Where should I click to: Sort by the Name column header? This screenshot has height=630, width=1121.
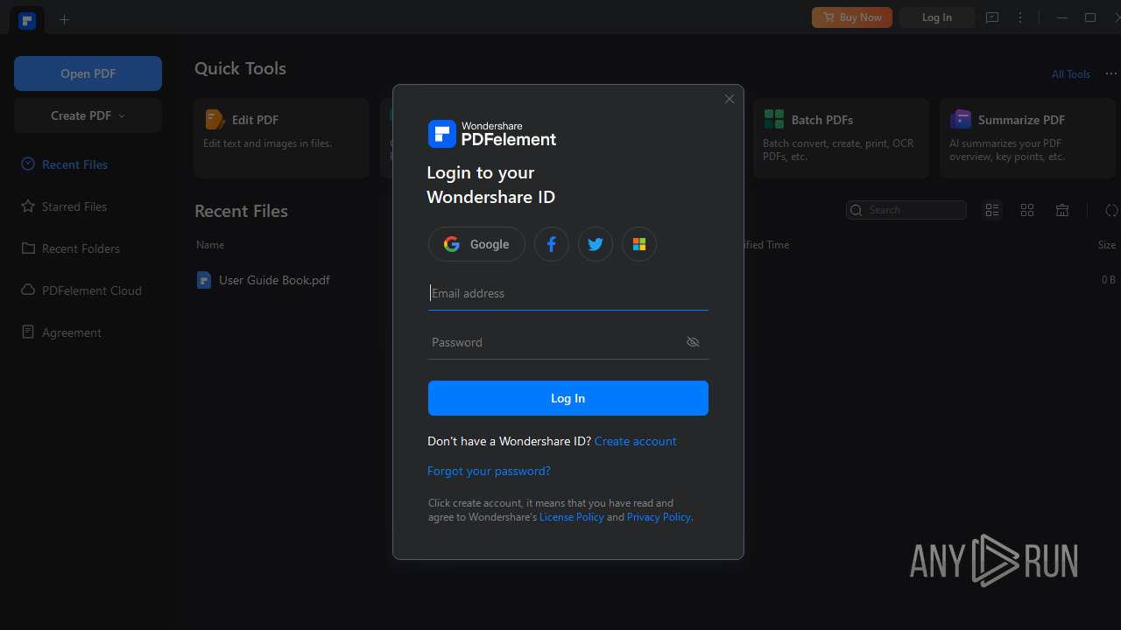coord(210,245)
